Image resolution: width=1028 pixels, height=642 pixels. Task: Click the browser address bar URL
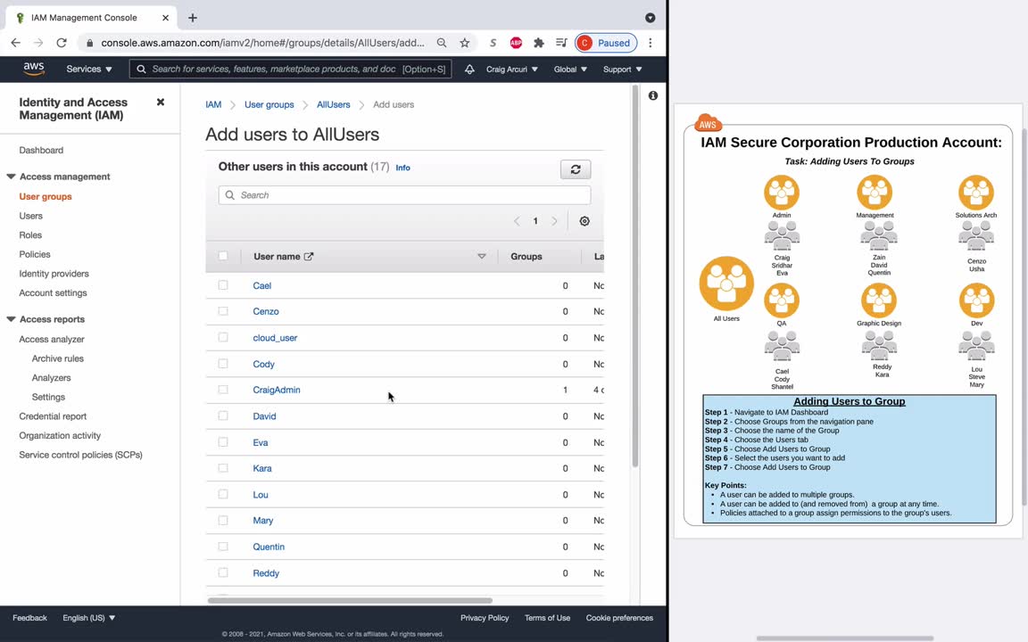[262, 43]
